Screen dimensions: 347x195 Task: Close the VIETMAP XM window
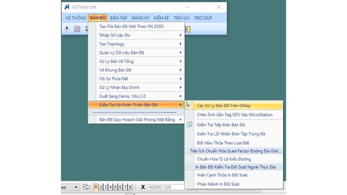pyautogui.click(x=219, y=7)
